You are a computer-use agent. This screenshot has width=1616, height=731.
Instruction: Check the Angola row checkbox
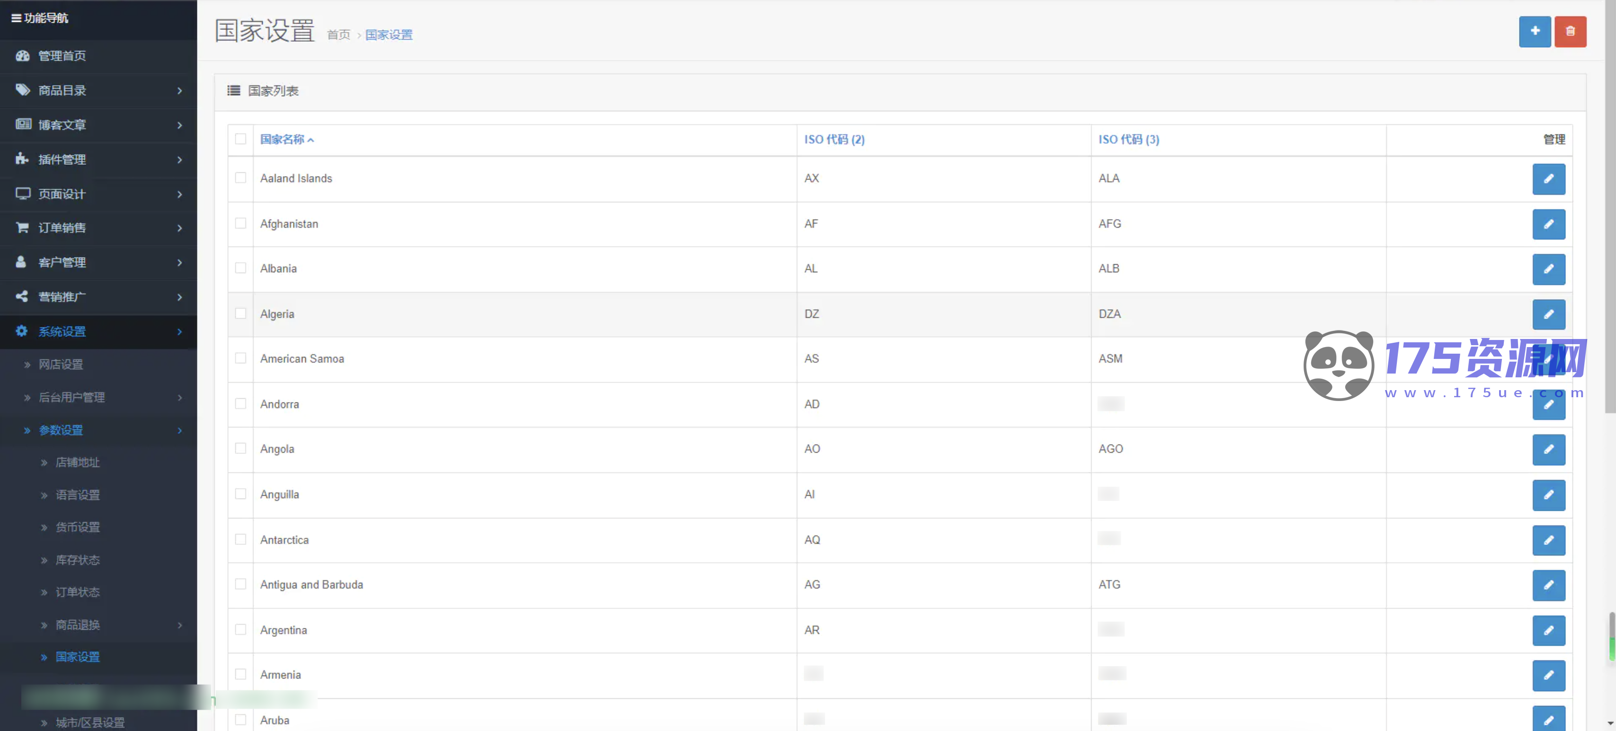[x=240, y=448]
